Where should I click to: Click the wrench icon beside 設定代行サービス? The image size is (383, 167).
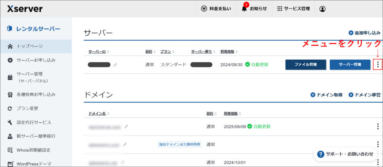pyautogui.click(x=10, y=122)
